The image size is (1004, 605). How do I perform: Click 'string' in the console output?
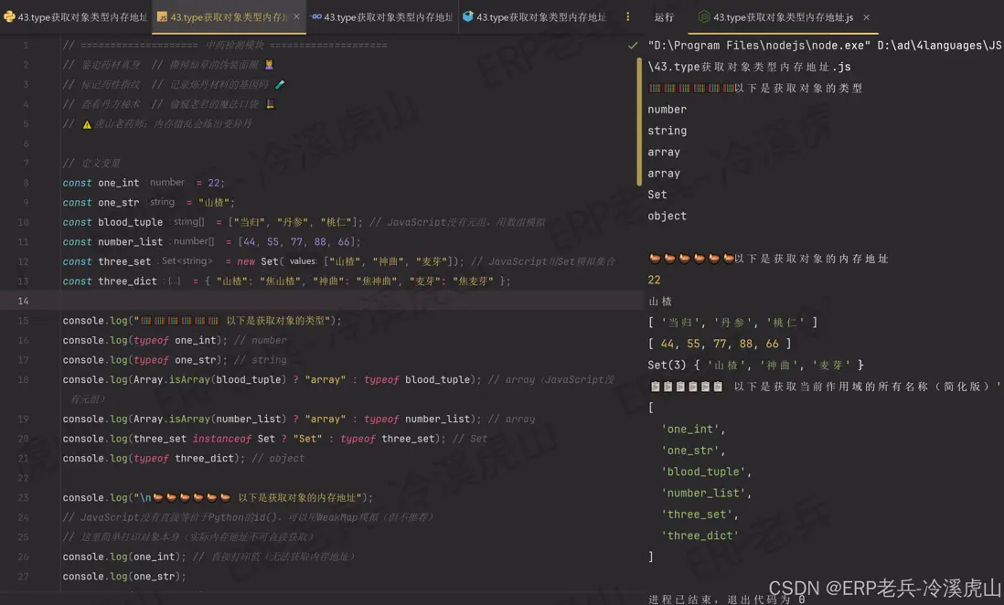coord(667,131)
